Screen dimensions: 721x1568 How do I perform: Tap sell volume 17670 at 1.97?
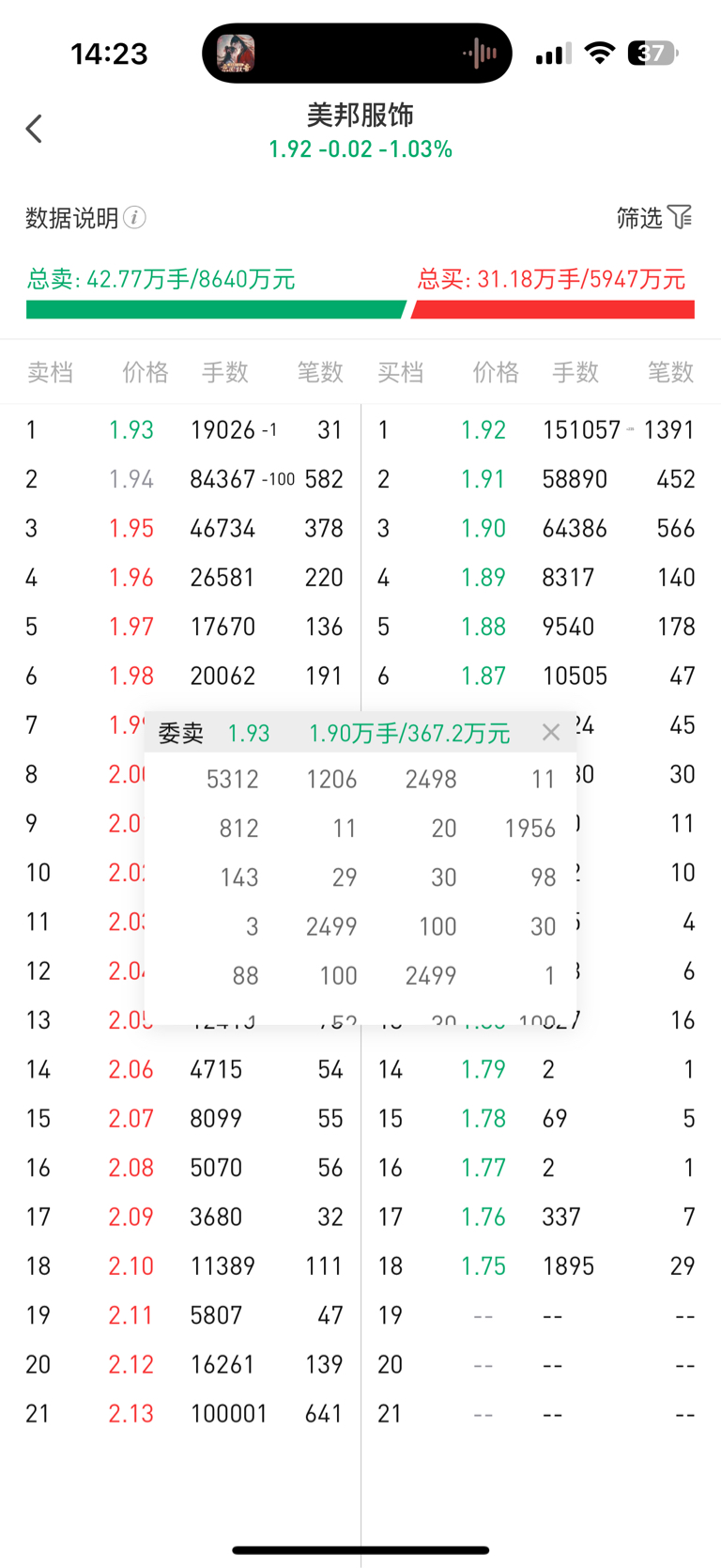click(x=222, y=627)
